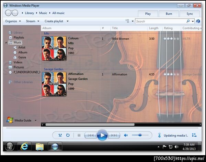This screenshot has height=162, width=206.
Task: Open the Organize dropdown menu
Action: tap(13, 21)
